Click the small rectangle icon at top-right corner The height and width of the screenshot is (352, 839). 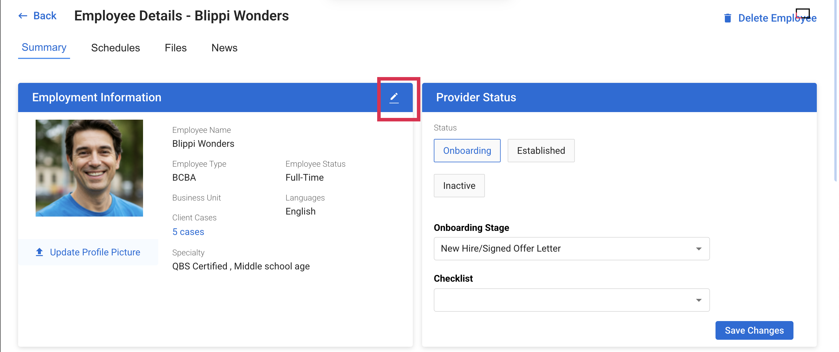(x=802, y=13)
